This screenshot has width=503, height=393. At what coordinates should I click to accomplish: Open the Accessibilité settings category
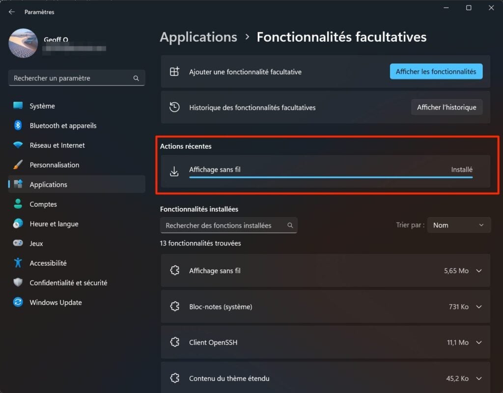click(77, 263)
